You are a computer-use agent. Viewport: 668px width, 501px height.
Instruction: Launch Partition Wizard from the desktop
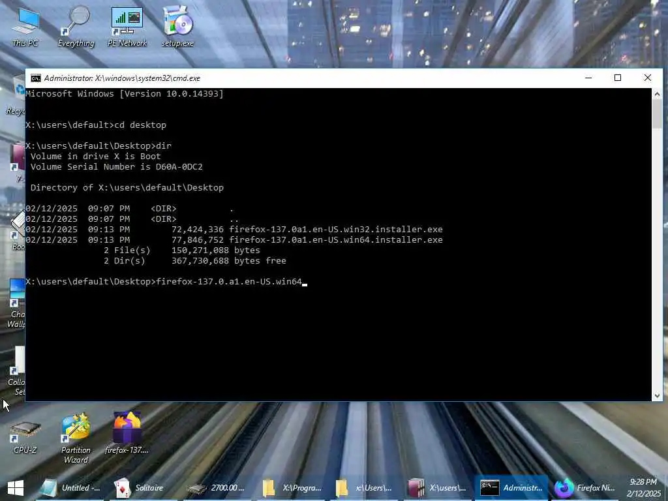click(x=76, y=439)
